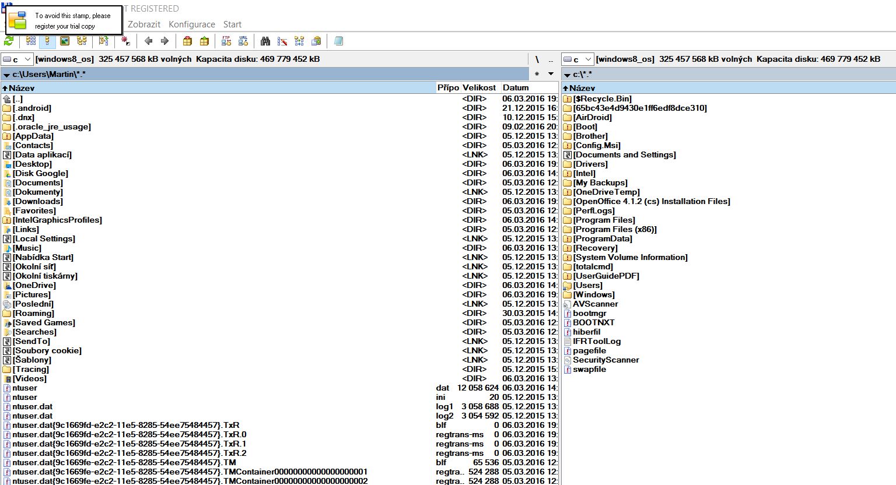Viewport: 896px width, 485px height.
Task: Open the Zobrazit menu
Action: [144, 24]
